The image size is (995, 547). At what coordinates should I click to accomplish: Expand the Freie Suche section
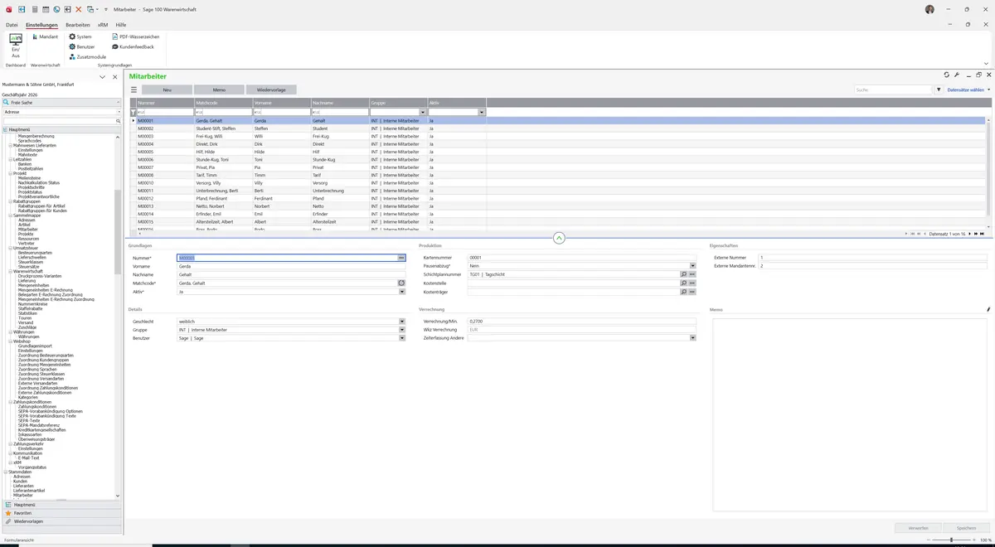click(x=61, y=103)
